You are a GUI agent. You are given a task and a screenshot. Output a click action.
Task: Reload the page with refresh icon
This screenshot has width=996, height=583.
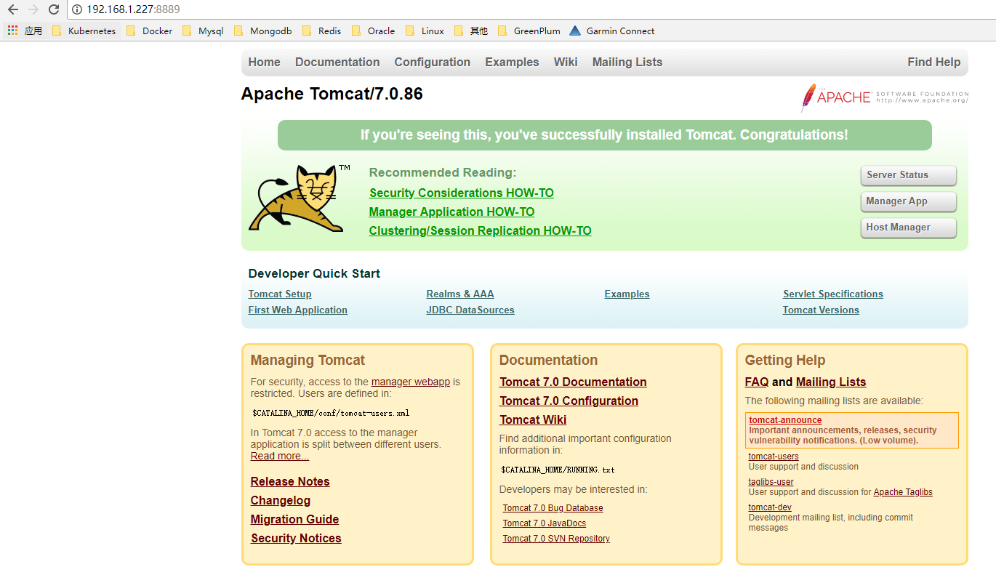coord(53,9)
